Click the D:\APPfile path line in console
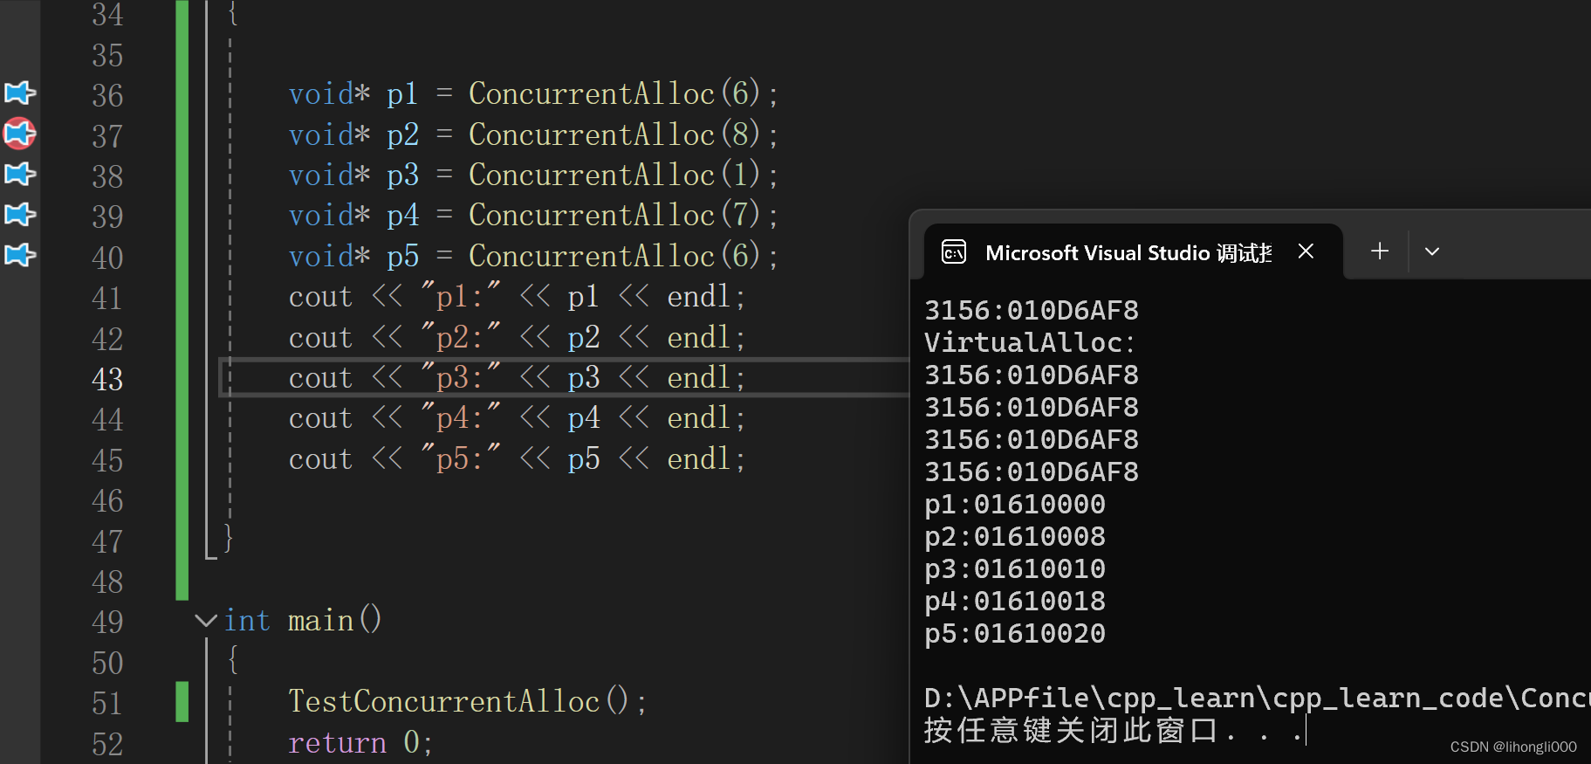Viewport: 1591px width, 764px height. point(1257,699)
